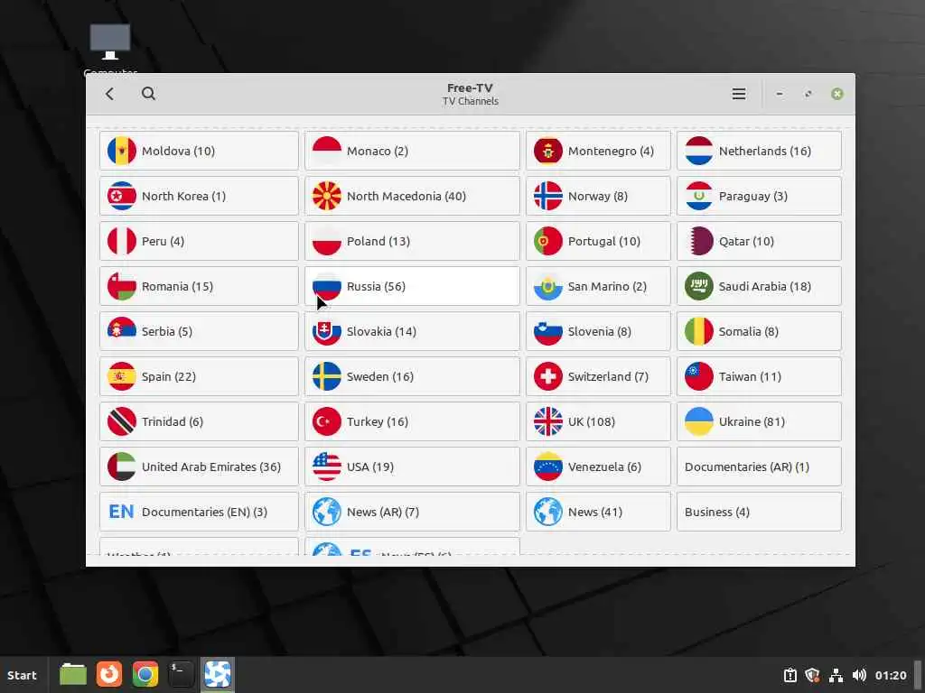Click the United Arab Emirates flag icon
925x693 pixels.
[122, 467]
